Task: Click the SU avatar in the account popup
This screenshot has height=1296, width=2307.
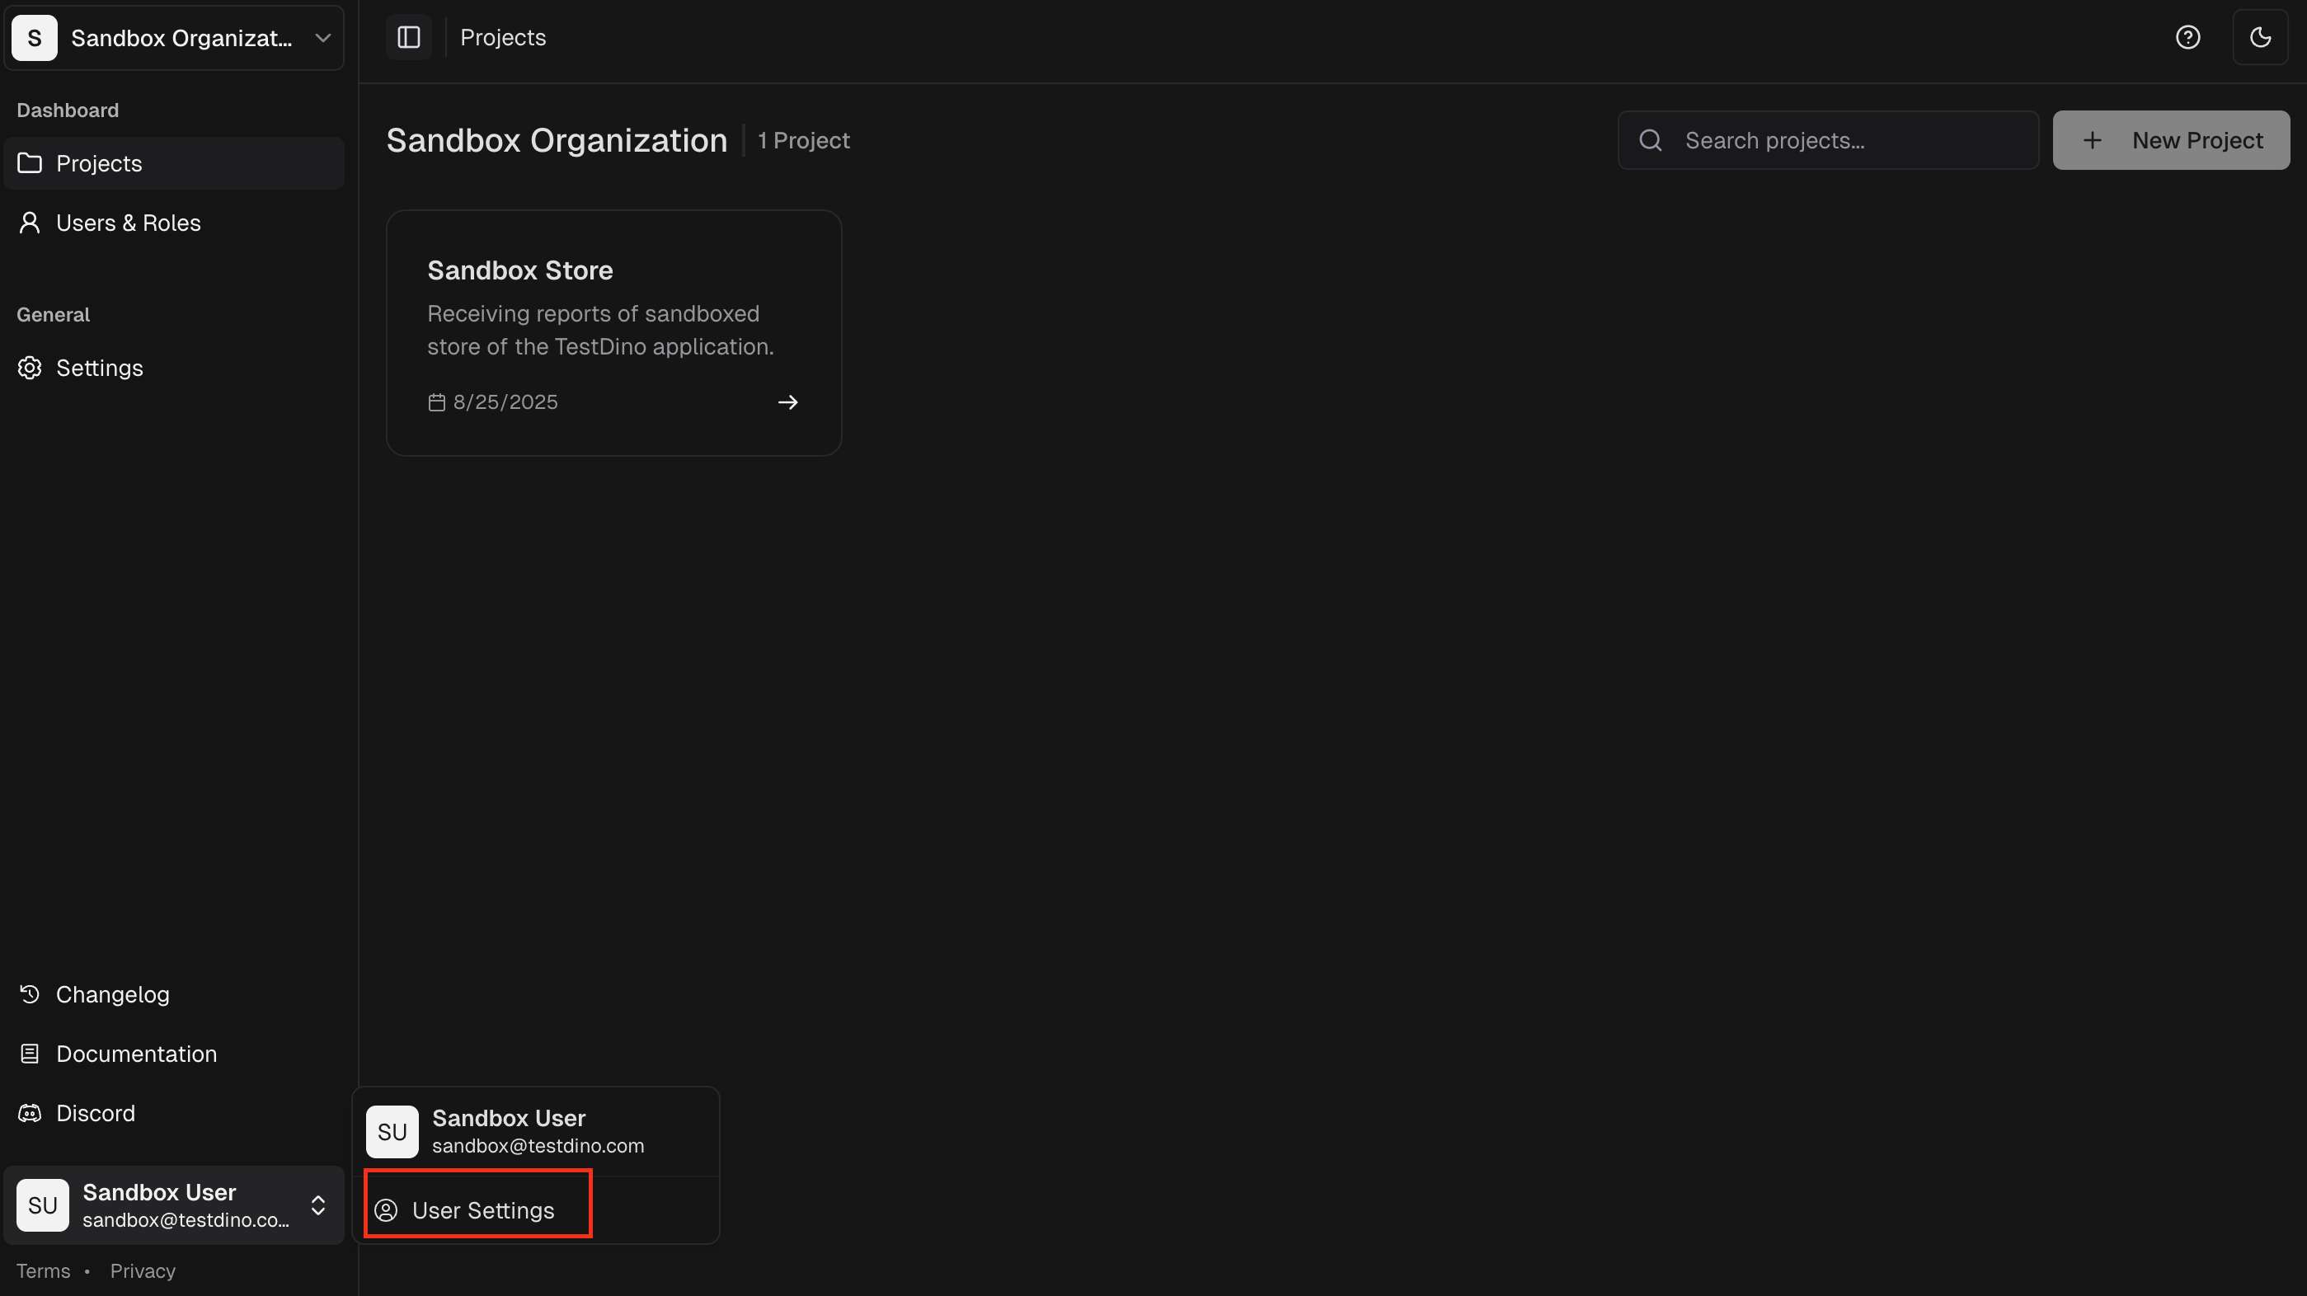Action: (392, 1131)
